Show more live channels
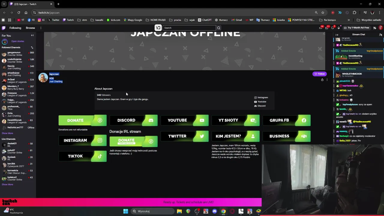This screenshot has width=384, height=216. (7, 184)
